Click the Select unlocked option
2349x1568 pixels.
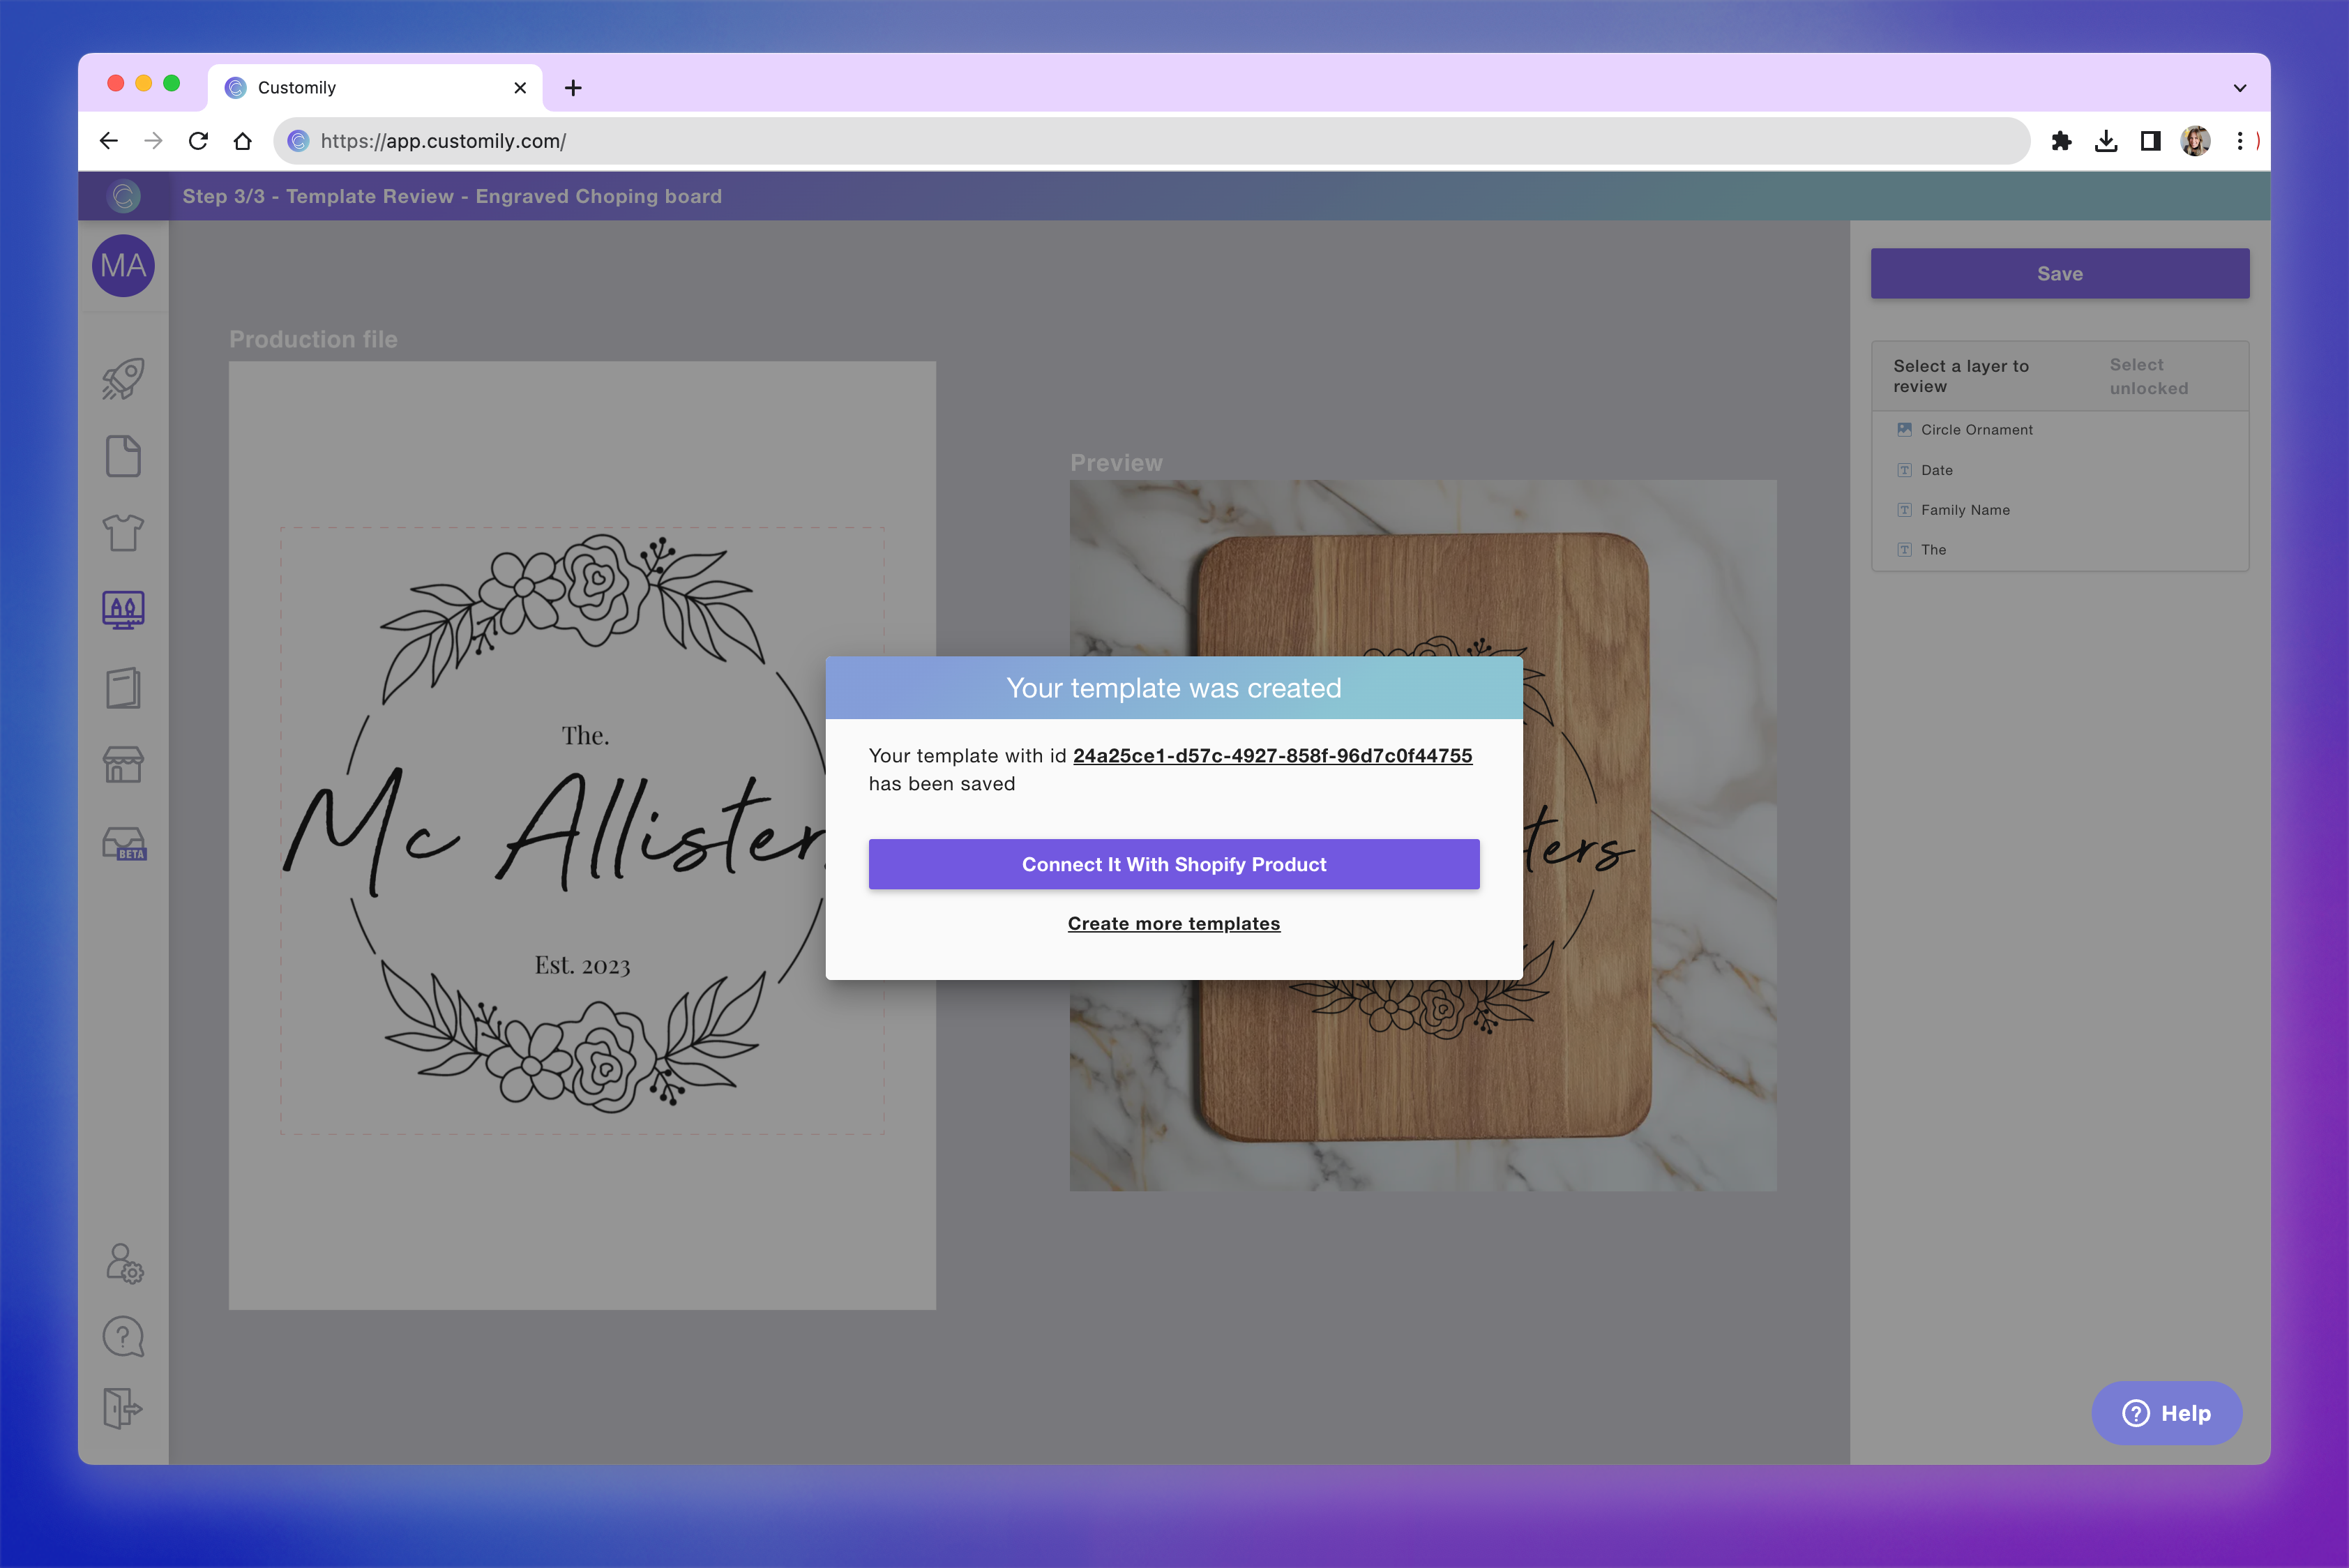(x=2148, y=377)
